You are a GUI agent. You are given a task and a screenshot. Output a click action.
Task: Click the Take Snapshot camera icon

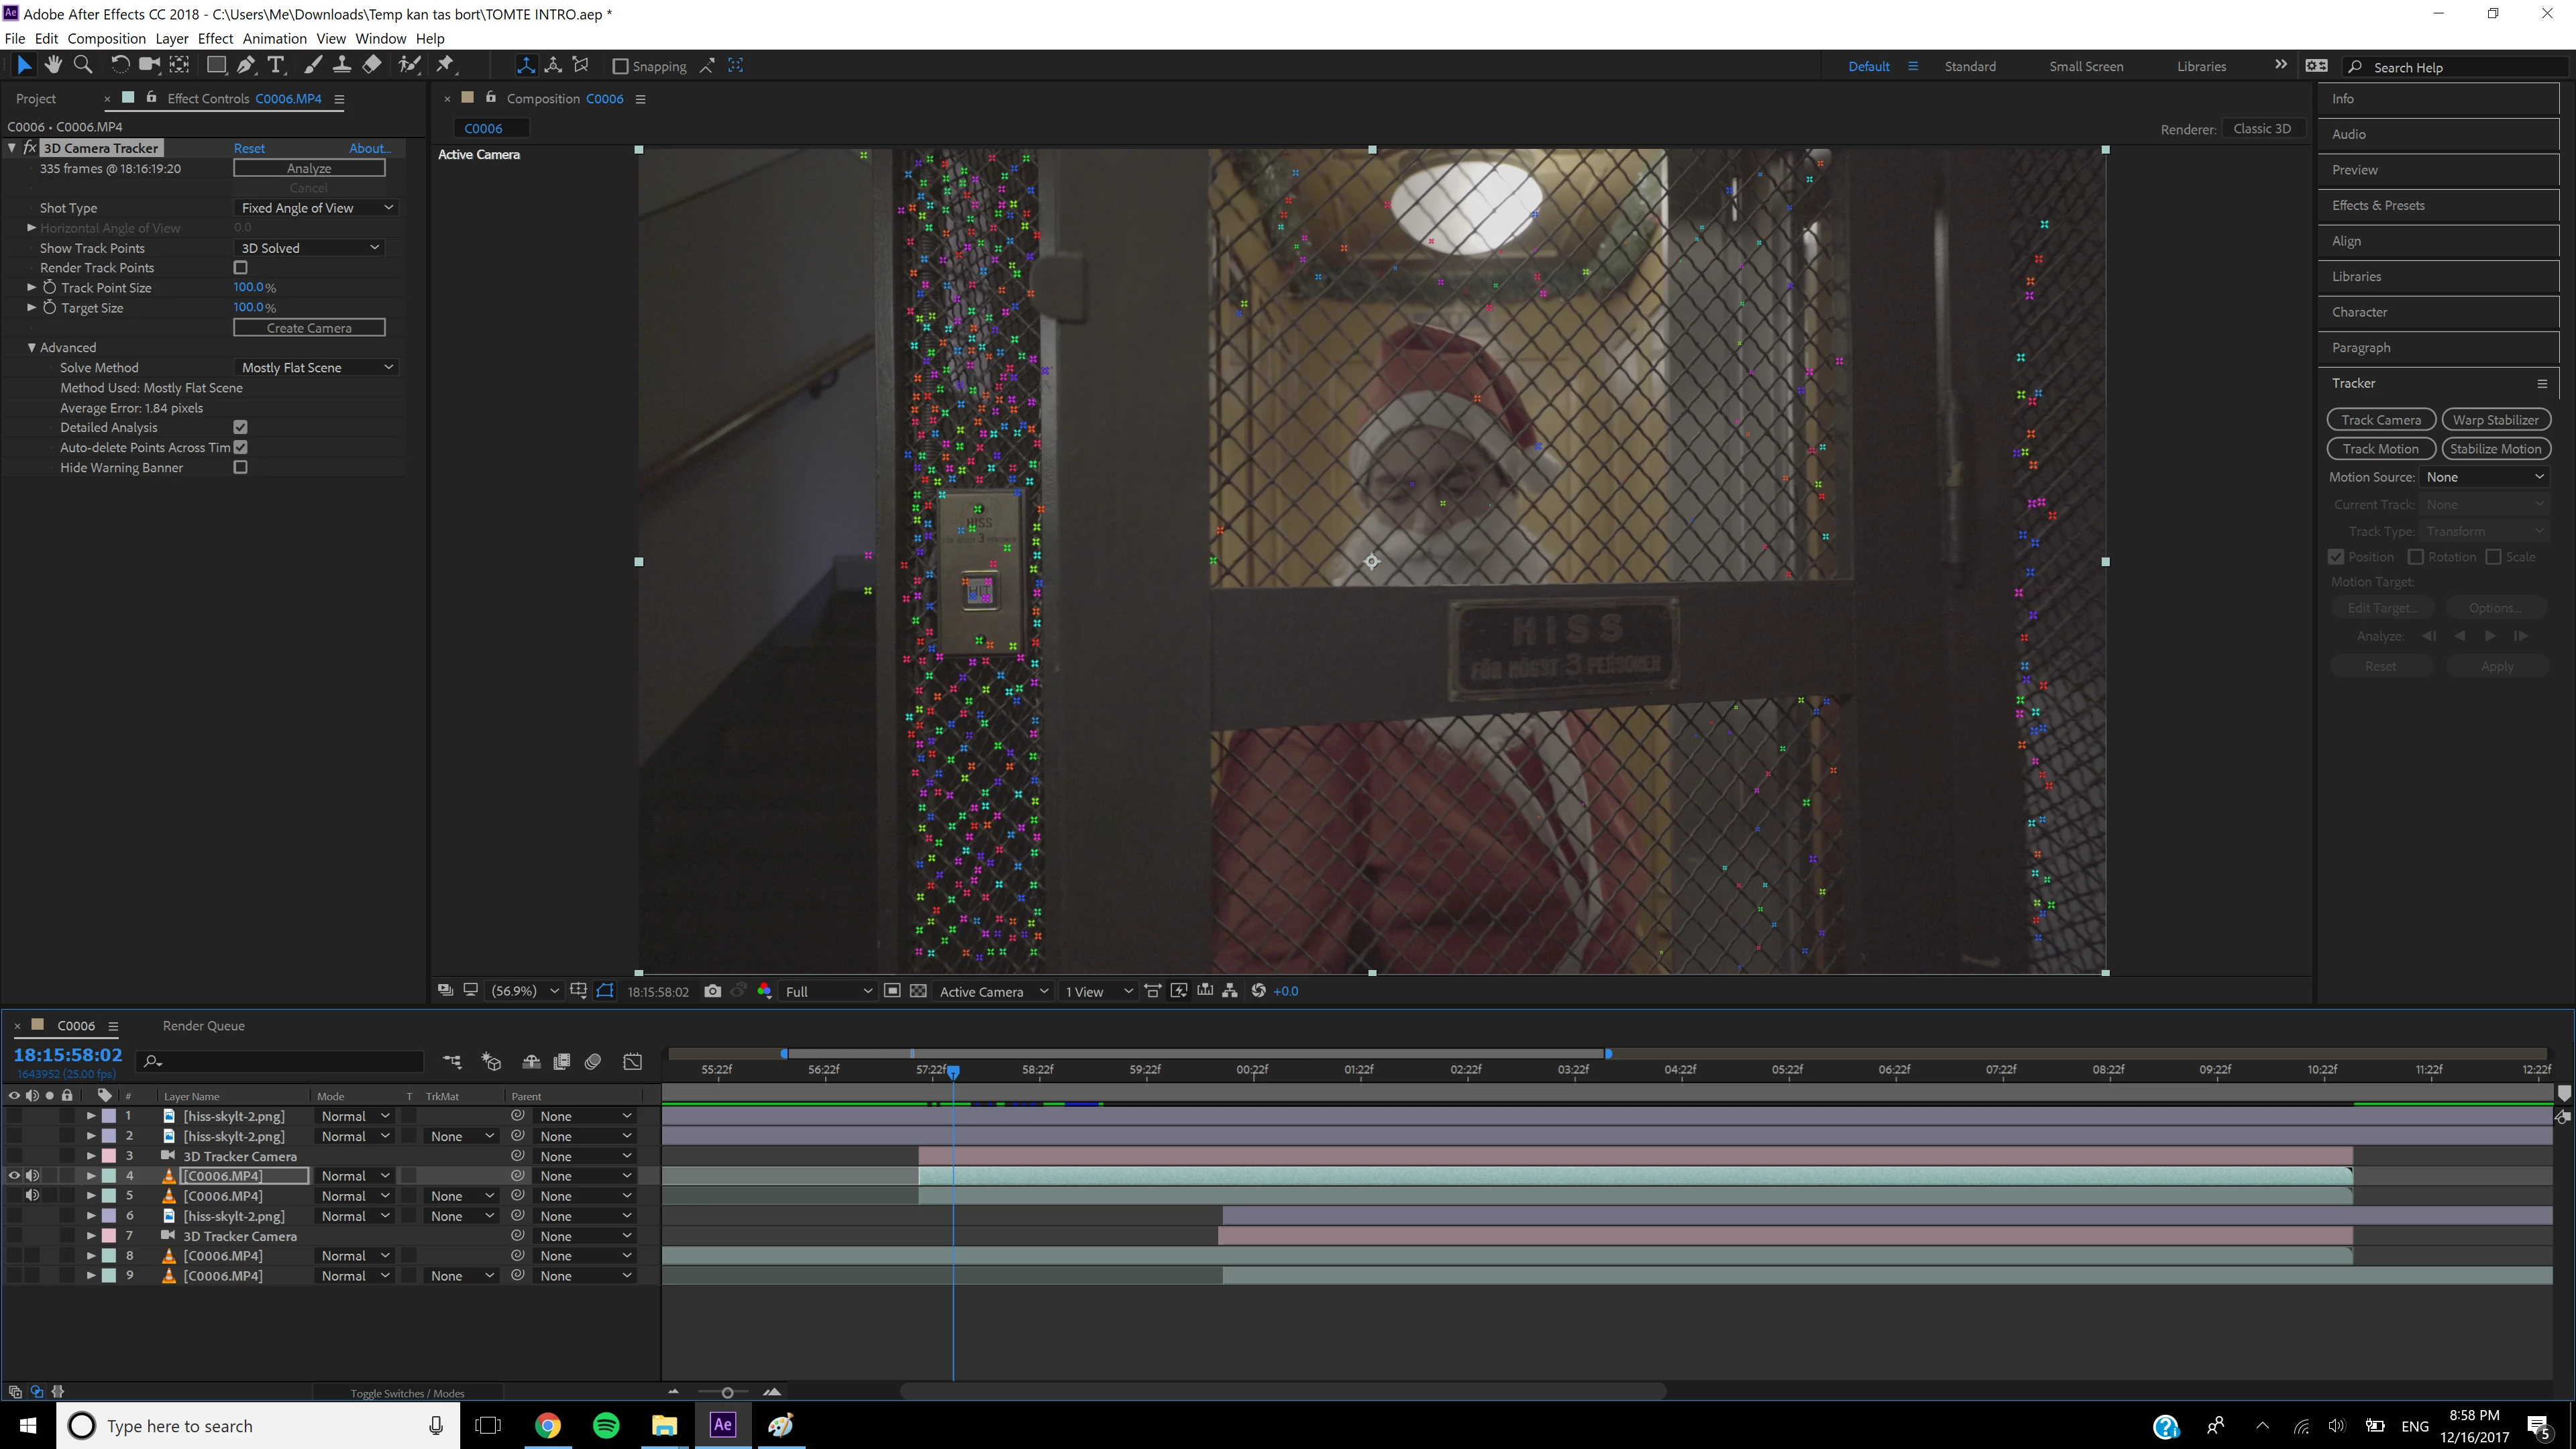[712, 991]
